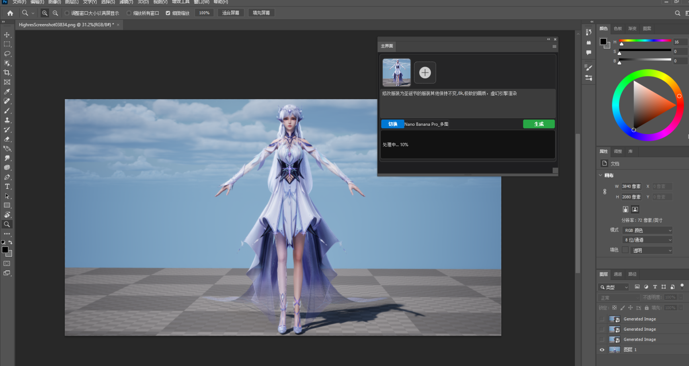This screenshot has height=366, width=689.
Task: Open the RGB 颜色 mode dropdown
Action: pyautogui.click(x=647, y=231)
